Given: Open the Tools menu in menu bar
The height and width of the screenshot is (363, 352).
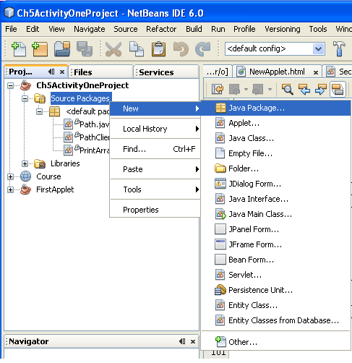Looking at the screenshot, I should coord(318,29).
